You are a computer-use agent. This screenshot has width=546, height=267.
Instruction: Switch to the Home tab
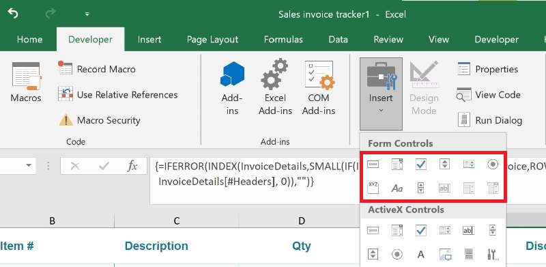point(29,40)
